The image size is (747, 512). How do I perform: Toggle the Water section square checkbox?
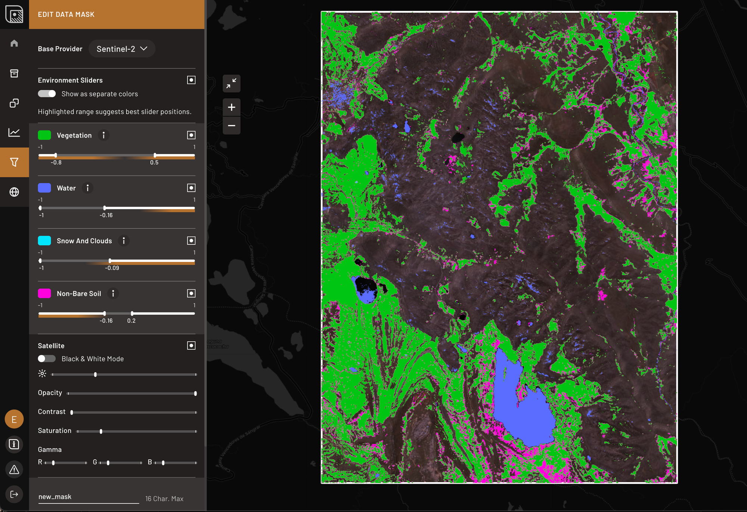point(191,188)
